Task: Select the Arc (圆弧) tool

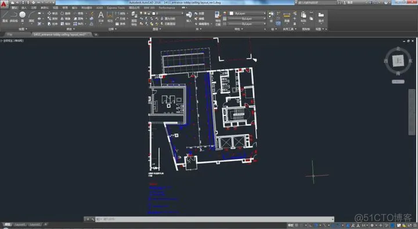Action: 31,16
